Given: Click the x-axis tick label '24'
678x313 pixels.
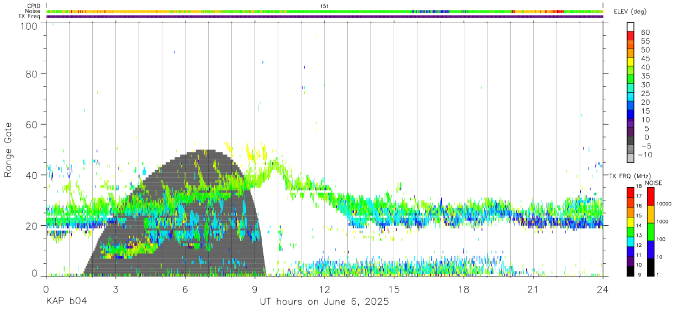Looking at the screenshot, I should tap(603, 290).
